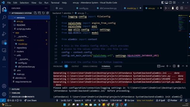
Task: Maximize the panel size with up chevron
Action: [x=183, y=66]
